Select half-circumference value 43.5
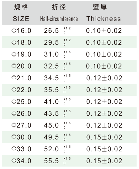Viewport: 139px width, 169px height. (x=51, y=113)
